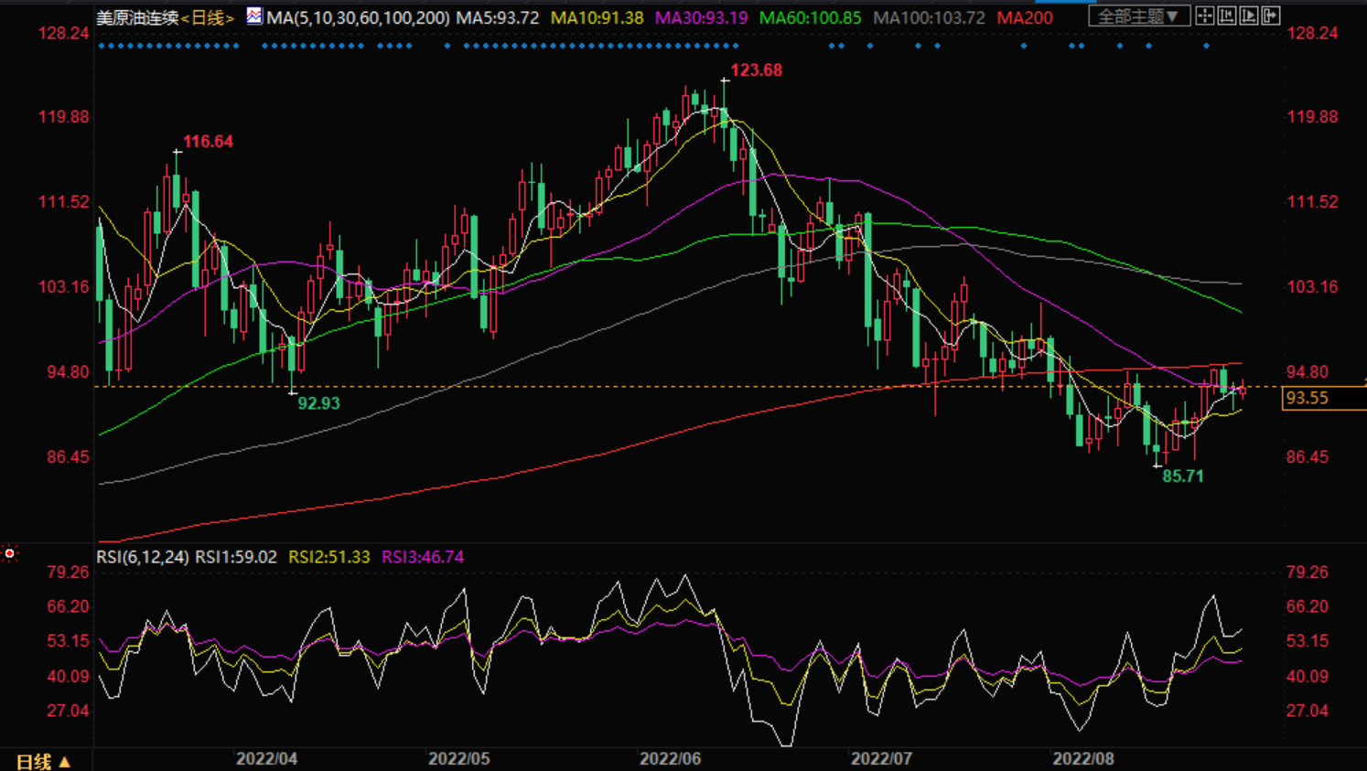This screenshot has width=1367, height=771.
Task: Click the MA indicator chart icon
Action: click(x=254, y=16)
